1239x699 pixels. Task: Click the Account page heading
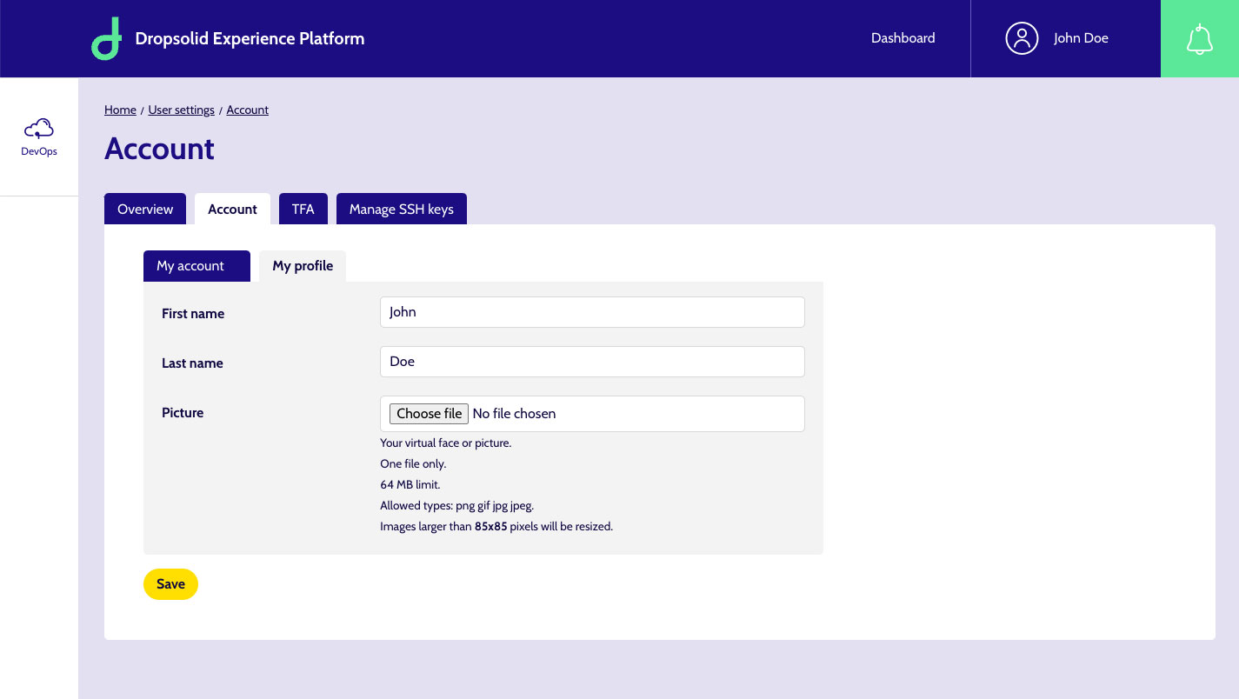click(x=159, y=149)
